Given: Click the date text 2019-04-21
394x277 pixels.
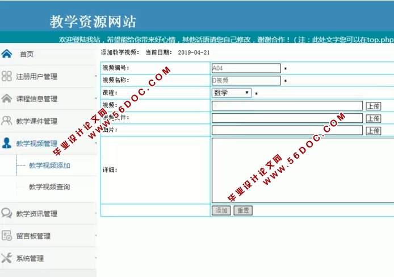Looking at the screenshot, I should 194,52.
